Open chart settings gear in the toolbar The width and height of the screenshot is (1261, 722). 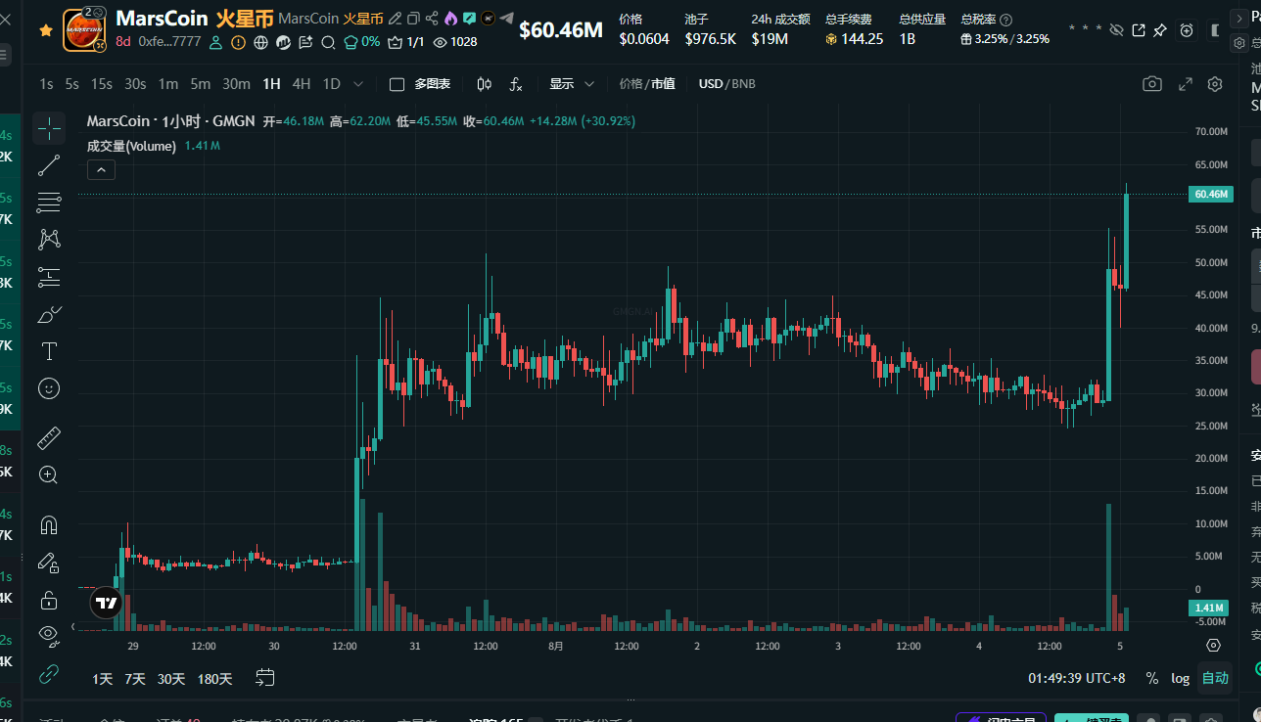point(1215,84)
